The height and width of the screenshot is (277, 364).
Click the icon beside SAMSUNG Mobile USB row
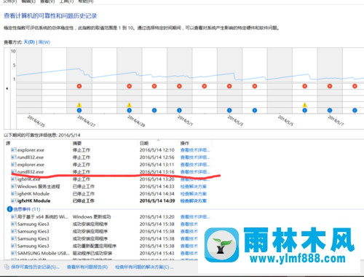(14, 253)
